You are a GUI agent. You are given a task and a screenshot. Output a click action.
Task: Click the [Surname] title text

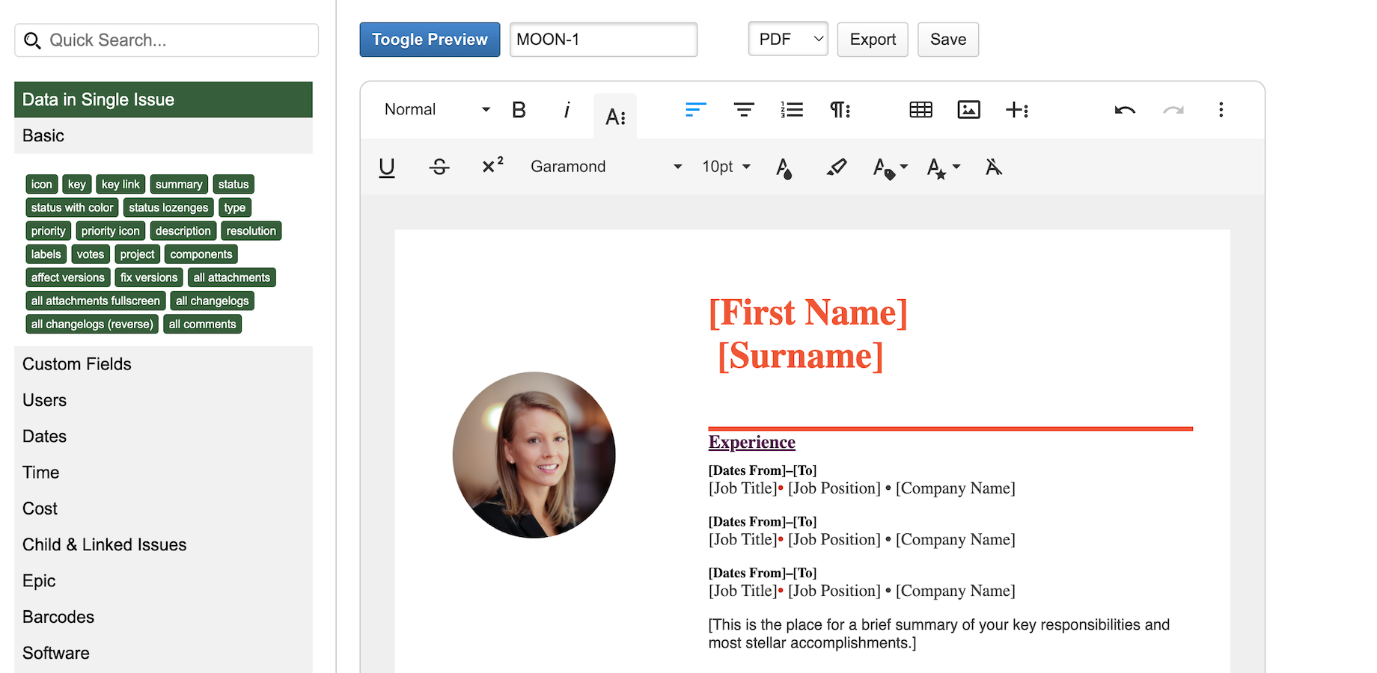click(x=801, y=356)
